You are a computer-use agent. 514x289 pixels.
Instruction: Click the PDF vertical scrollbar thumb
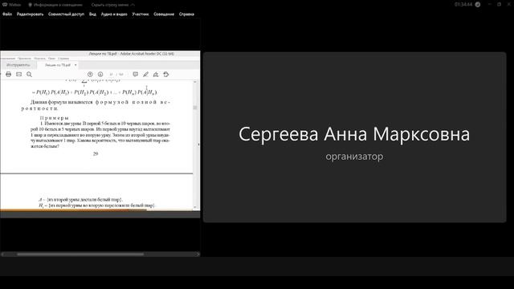point(195,108)
